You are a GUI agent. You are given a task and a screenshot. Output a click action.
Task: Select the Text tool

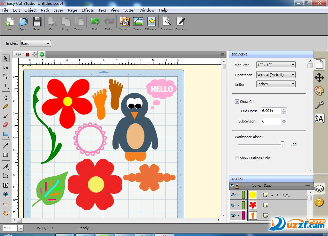6,86
